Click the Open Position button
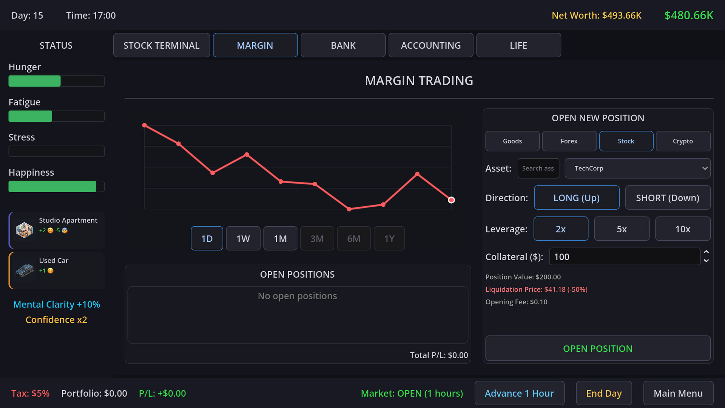Image resolution: width=725 pixels, height=408 pixels. pyautogui.click(x=597, y=348)
